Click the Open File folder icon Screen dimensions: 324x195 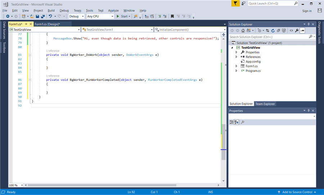click(x=32, y=16)
